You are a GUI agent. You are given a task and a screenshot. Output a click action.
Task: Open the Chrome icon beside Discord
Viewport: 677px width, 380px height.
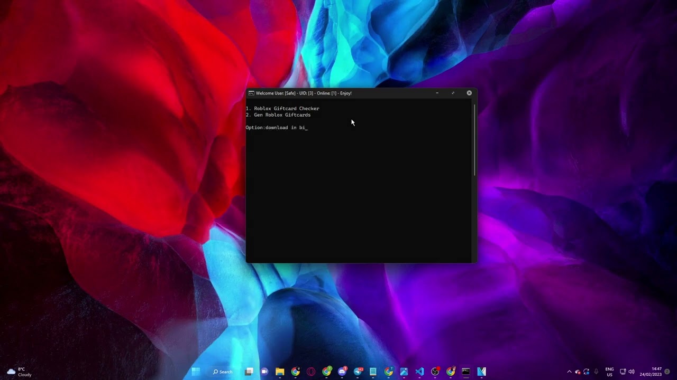click(327, 372)
